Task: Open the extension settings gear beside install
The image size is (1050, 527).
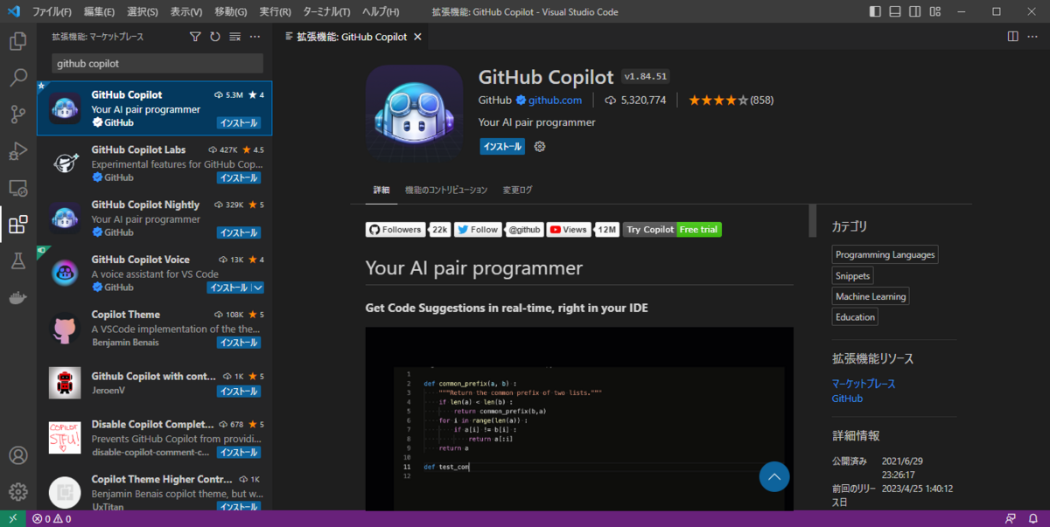Action: click(540, 147)
